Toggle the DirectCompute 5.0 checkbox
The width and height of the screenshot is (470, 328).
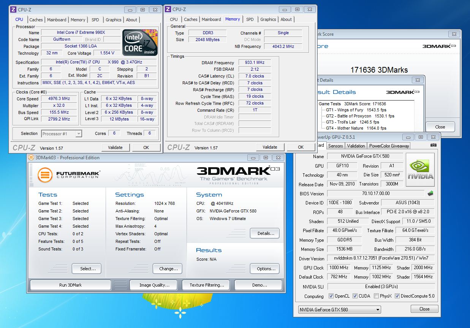(x=397, y=296)
